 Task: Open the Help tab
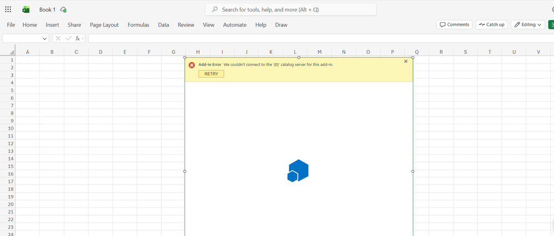pyautogui.click(x=261, y=25)
